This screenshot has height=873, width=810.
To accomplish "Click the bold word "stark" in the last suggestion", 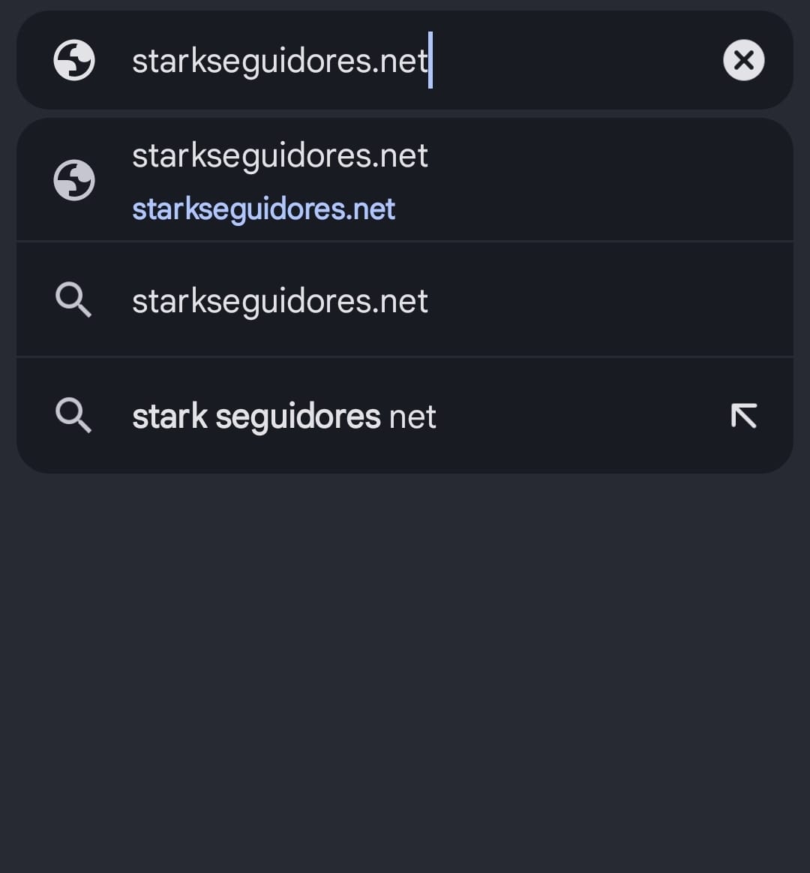I will pyautogui.click(x=169, y=417).
